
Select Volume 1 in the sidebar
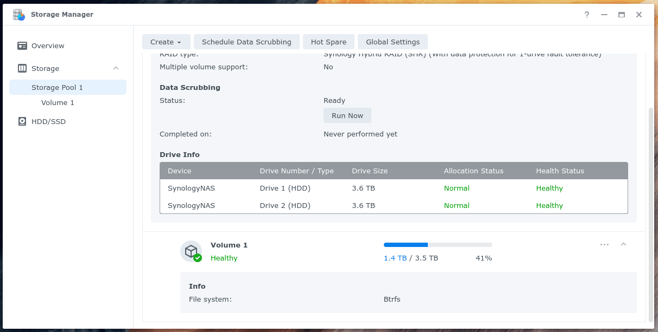[x=58, y=102]
